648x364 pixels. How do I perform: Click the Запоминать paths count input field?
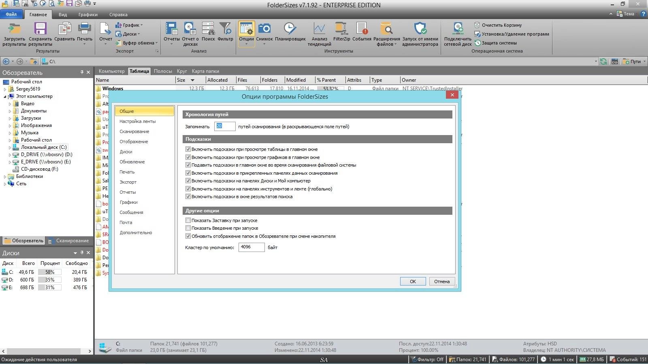225,126
